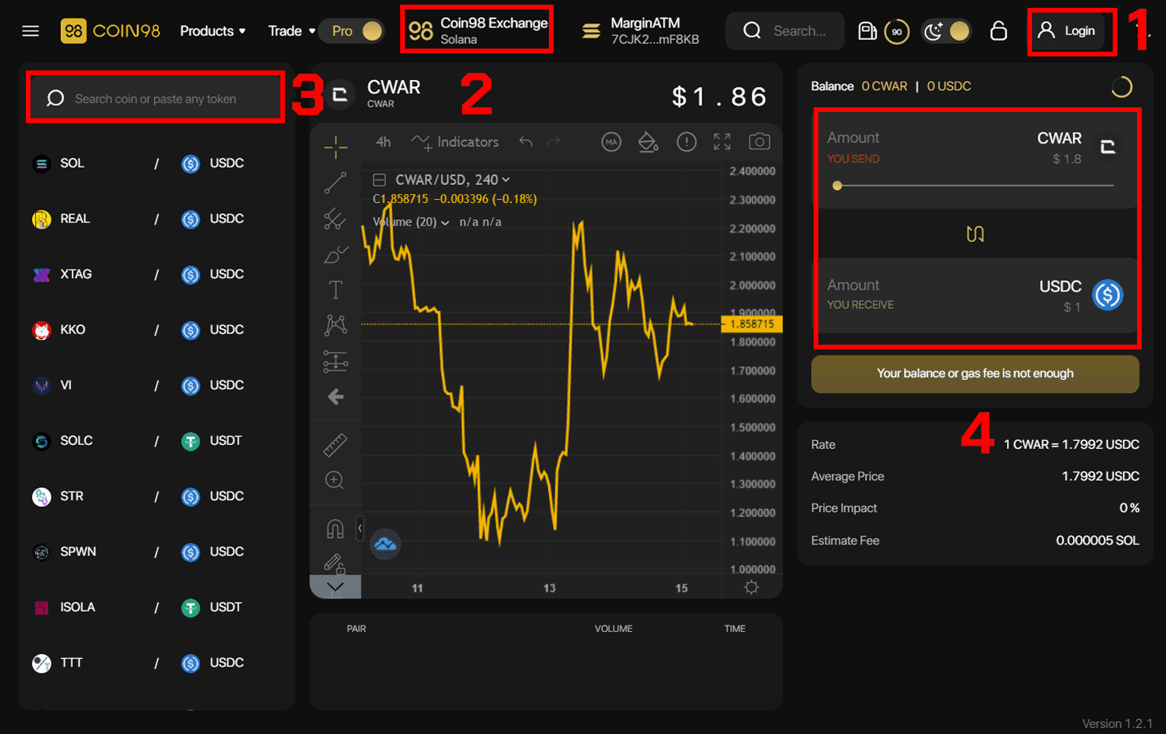Open the chart fill color tool
This screenshot has width=1166, height=734.
648,142
